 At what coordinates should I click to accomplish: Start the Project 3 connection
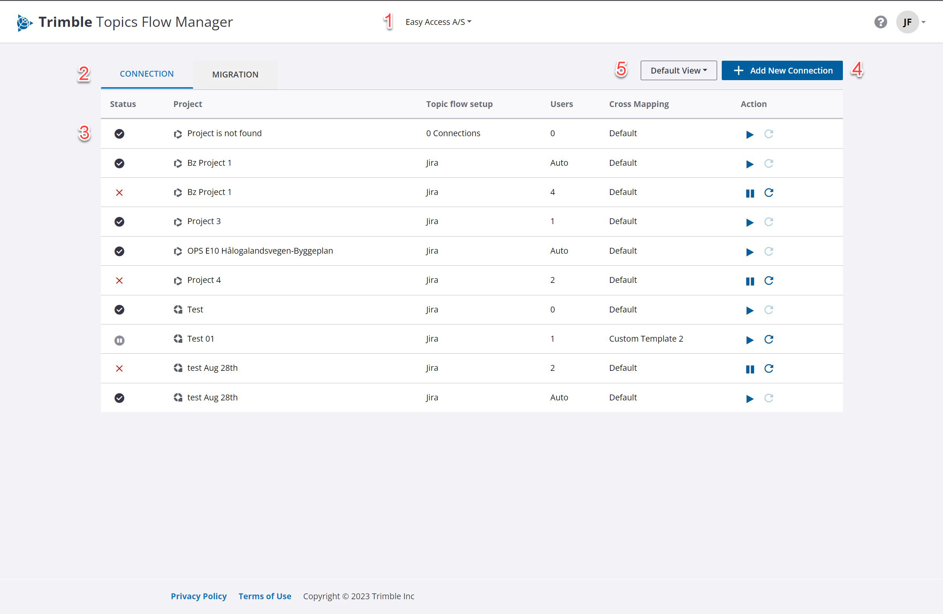coord(749,223)
